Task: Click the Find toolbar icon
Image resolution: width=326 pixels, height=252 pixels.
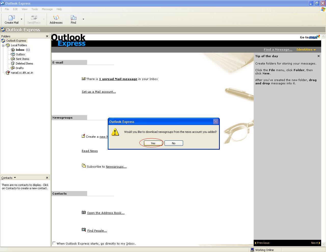Action: (x=73, y=18)
